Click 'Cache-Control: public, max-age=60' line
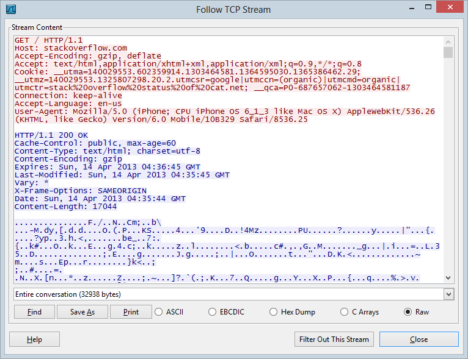Screen dimensions: 468x359 point(95,143)
